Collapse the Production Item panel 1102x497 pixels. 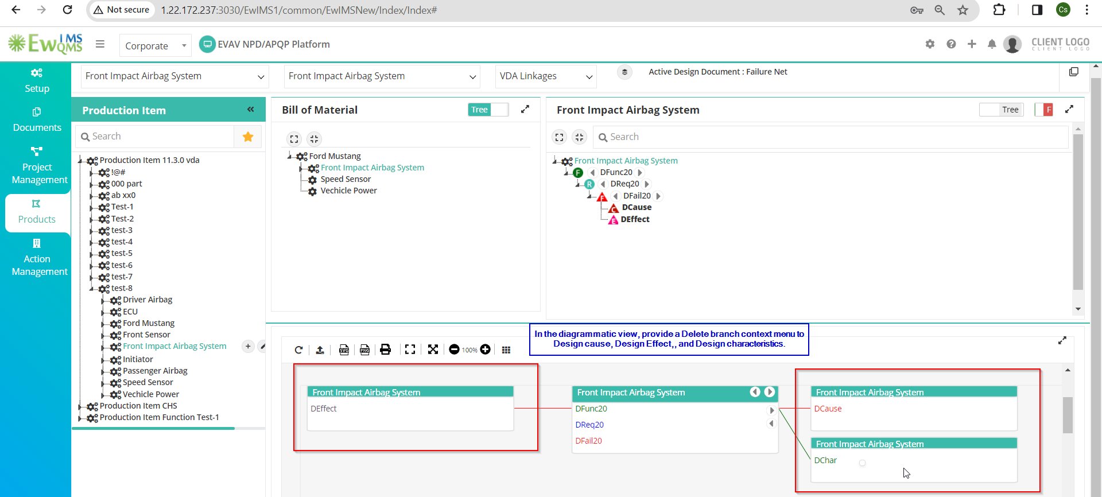[x=251, y=109]
